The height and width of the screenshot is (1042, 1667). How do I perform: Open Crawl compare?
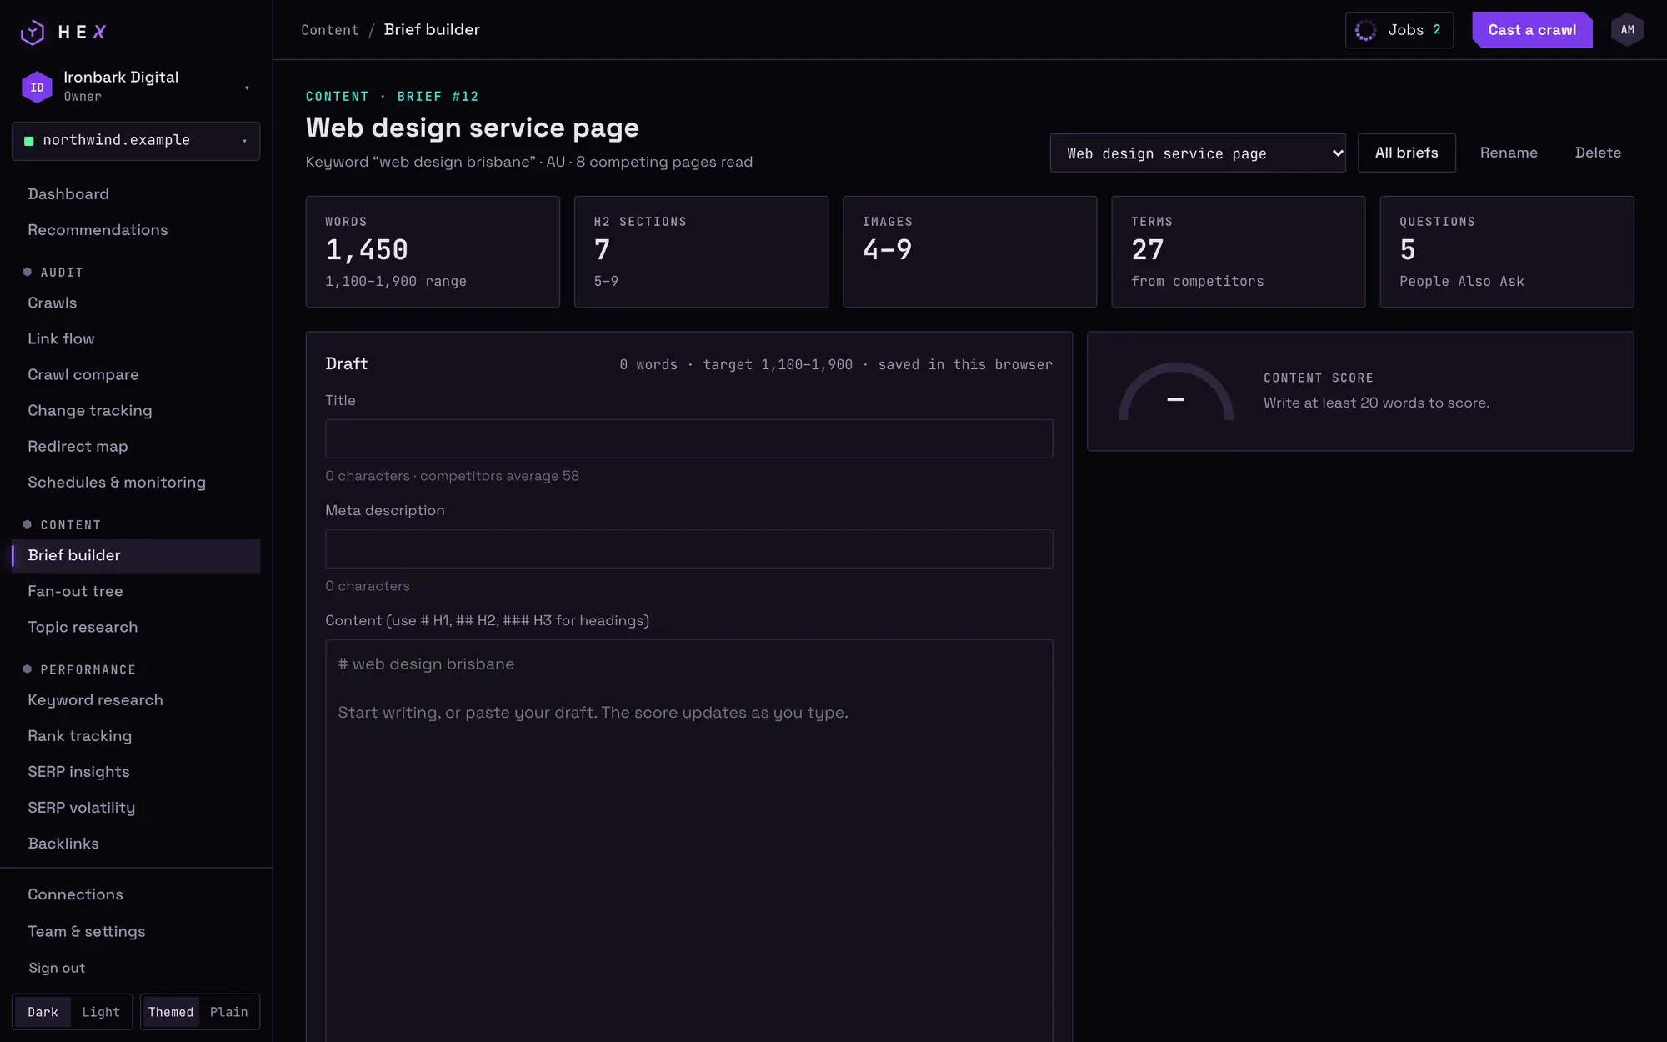(x=136, y=375)
